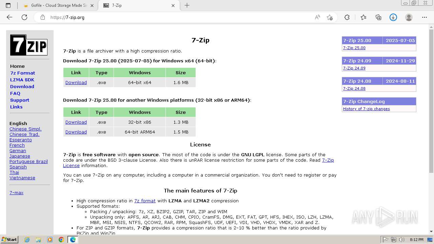The height and width of the screenshot is (244, 434).
Task: Open the FAQ sidebar page
Action: 15,93
